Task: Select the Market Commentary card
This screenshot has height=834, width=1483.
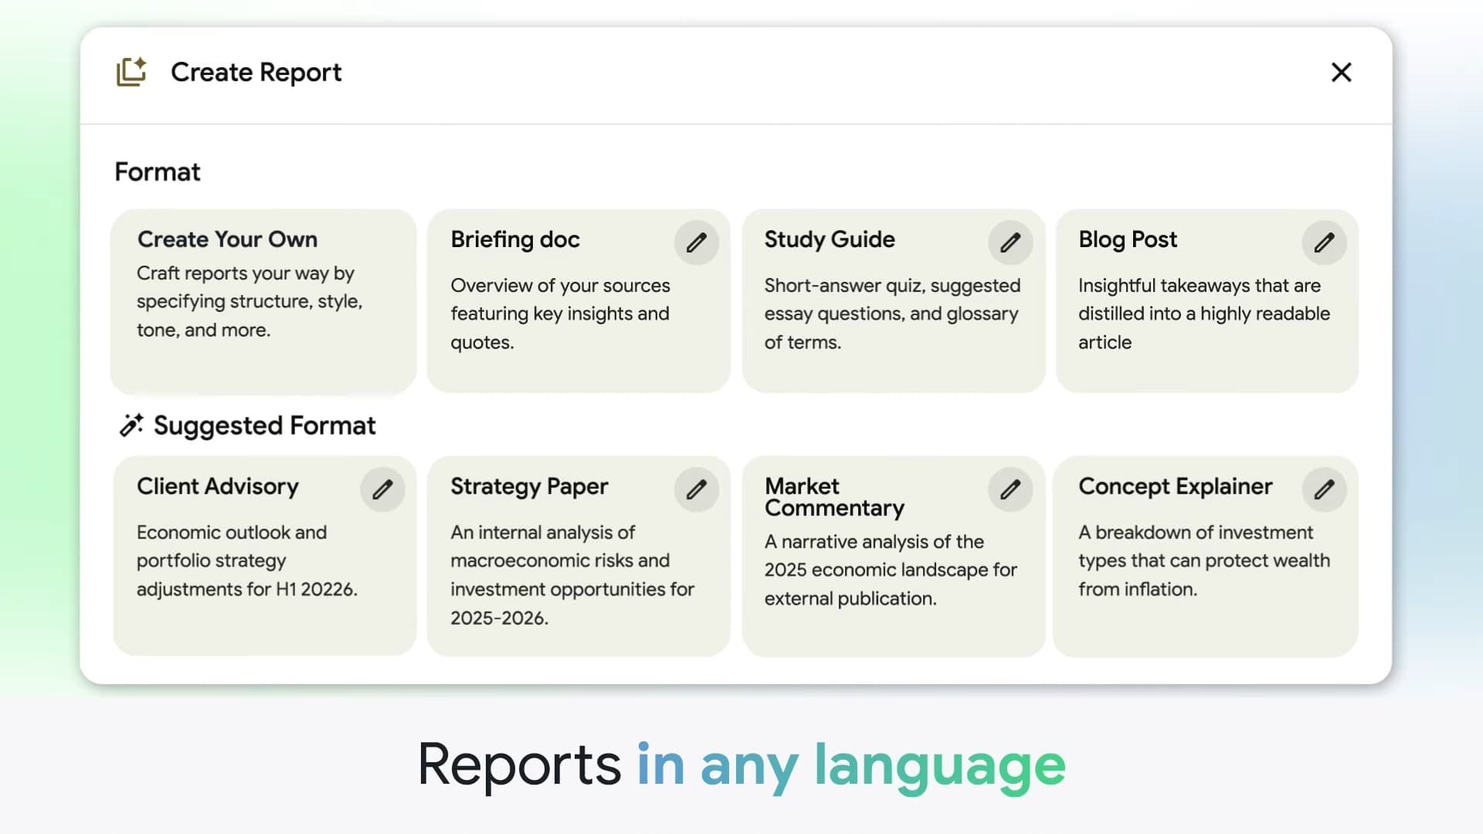Action: pos(894,556)
